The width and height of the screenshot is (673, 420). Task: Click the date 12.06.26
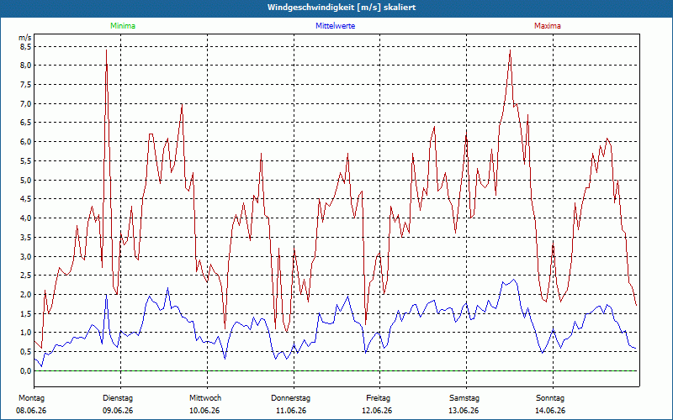coord(377,411)
